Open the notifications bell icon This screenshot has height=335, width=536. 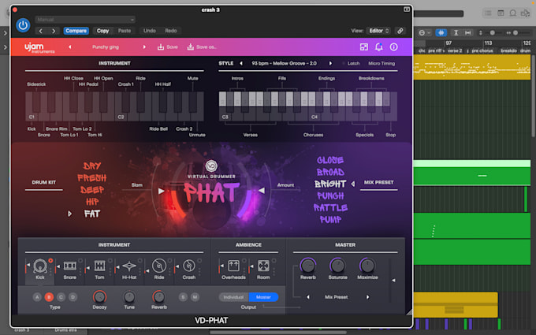pos(379,47)
